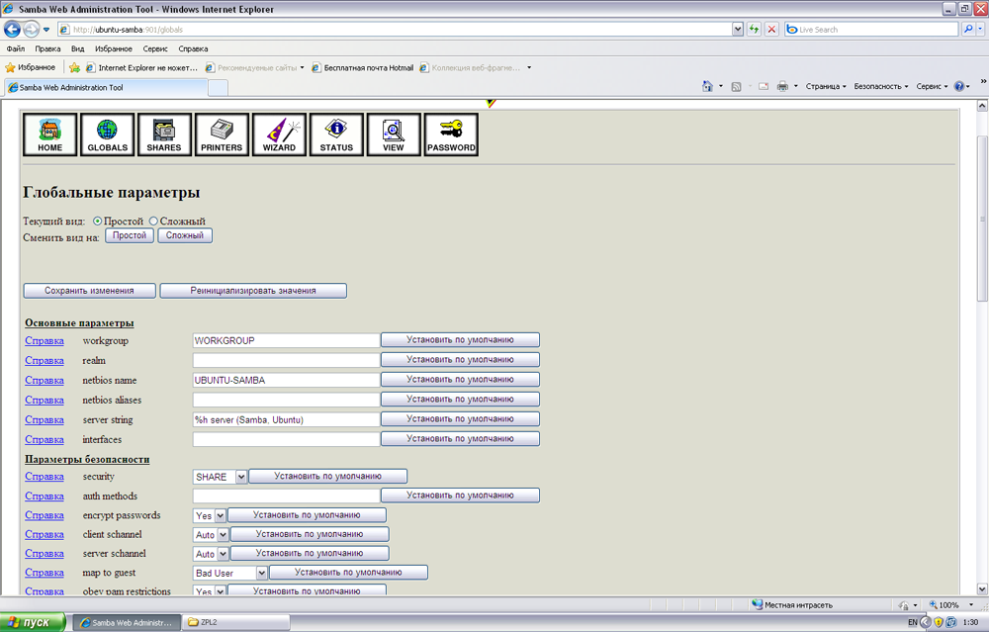
Task: Go to the PRINTERS page icon
Action: [222, 134]
